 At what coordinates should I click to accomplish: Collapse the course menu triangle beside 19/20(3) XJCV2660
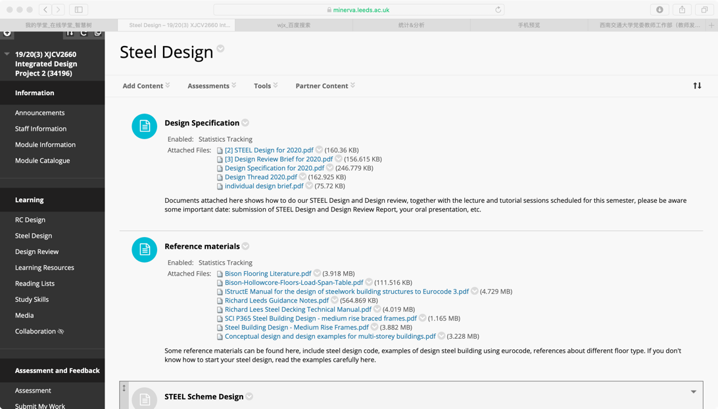click(7, 54)
